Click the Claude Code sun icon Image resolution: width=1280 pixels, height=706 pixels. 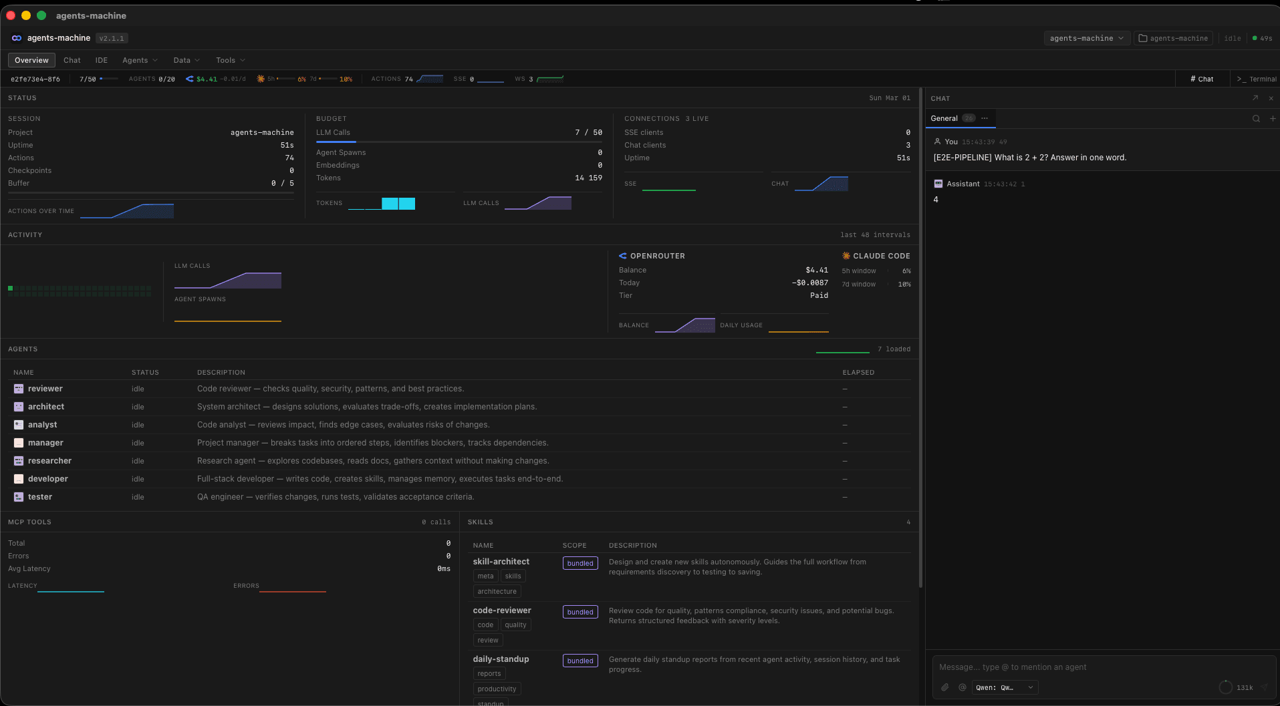tap(846, 255)
